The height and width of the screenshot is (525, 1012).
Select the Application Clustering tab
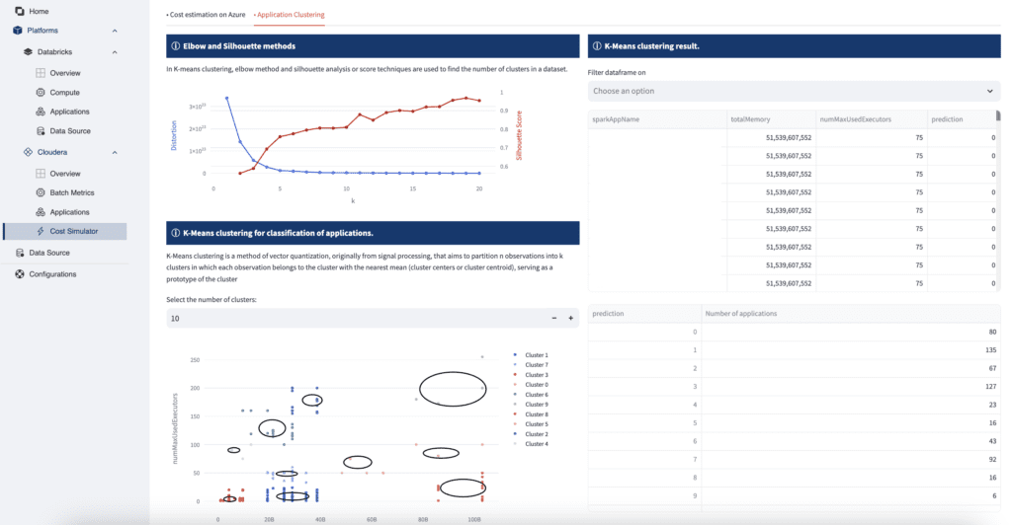coord(290,15)
